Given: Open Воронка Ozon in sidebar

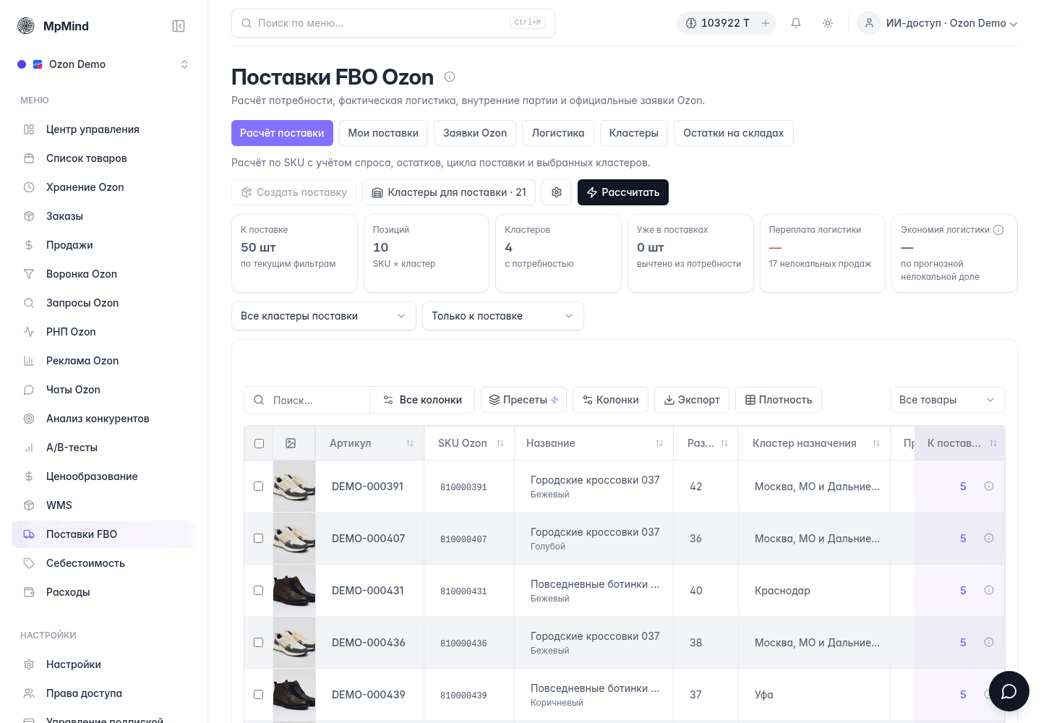Looking at the screenshot, I should click(x=103, y=274).
